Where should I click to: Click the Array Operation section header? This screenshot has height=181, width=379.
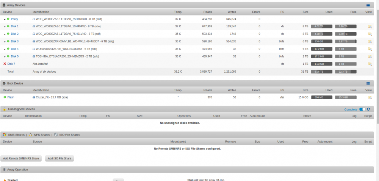click(x=187, y=169)
